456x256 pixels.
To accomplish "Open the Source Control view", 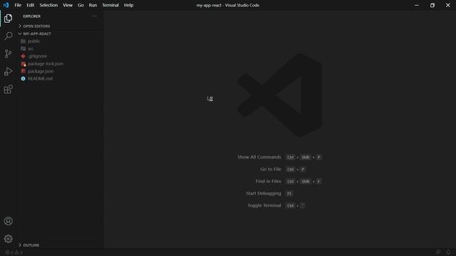I will point(8,54).
